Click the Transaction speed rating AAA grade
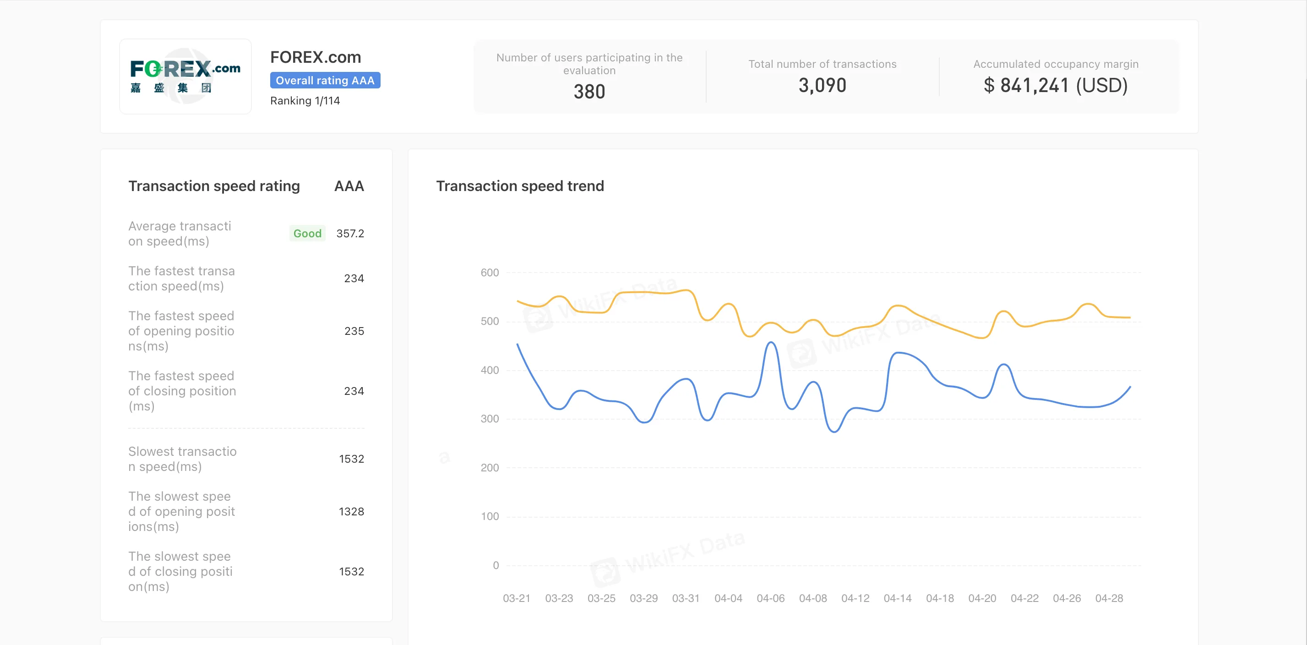 point(349,186)
